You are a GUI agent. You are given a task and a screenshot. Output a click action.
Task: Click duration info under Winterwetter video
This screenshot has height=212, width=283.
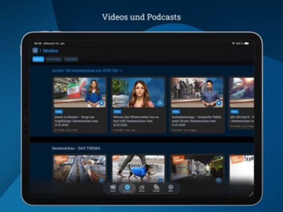[x=124, y=130]
